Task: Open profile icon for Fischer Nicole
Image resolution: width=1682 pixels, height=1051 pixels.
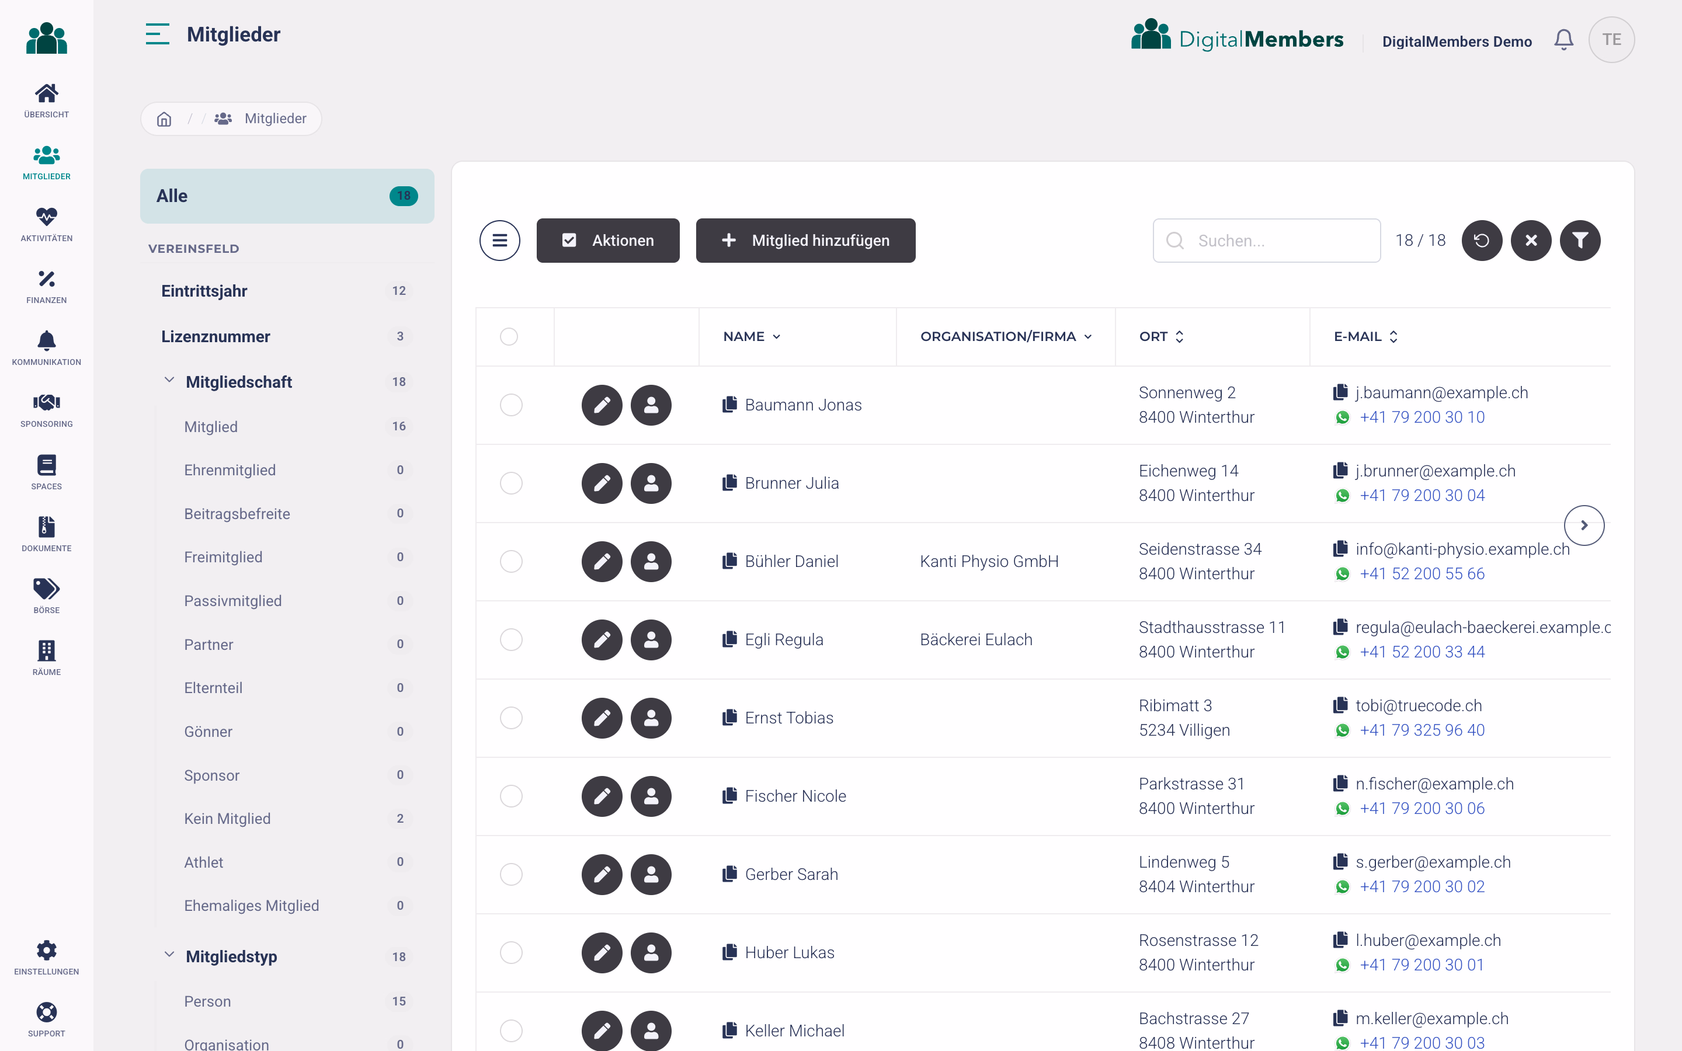Action: click(651, 796)
